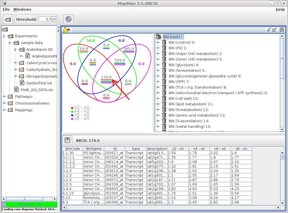Select BIN (lipid metabolism) 11 row
Screen dimensions: 288x213
(x=191, y=104)
